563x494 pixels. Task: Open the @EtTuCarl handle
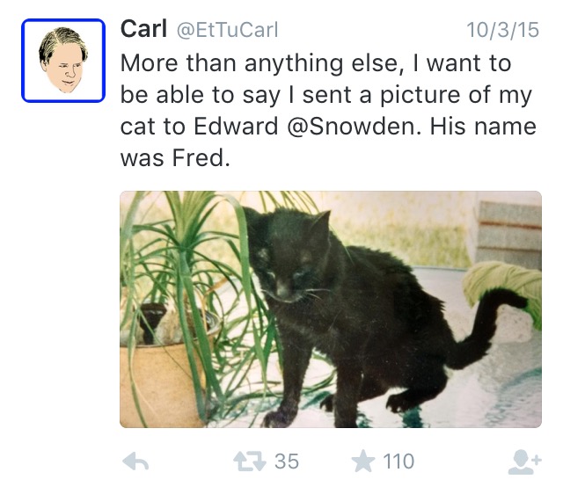point(228,30)
